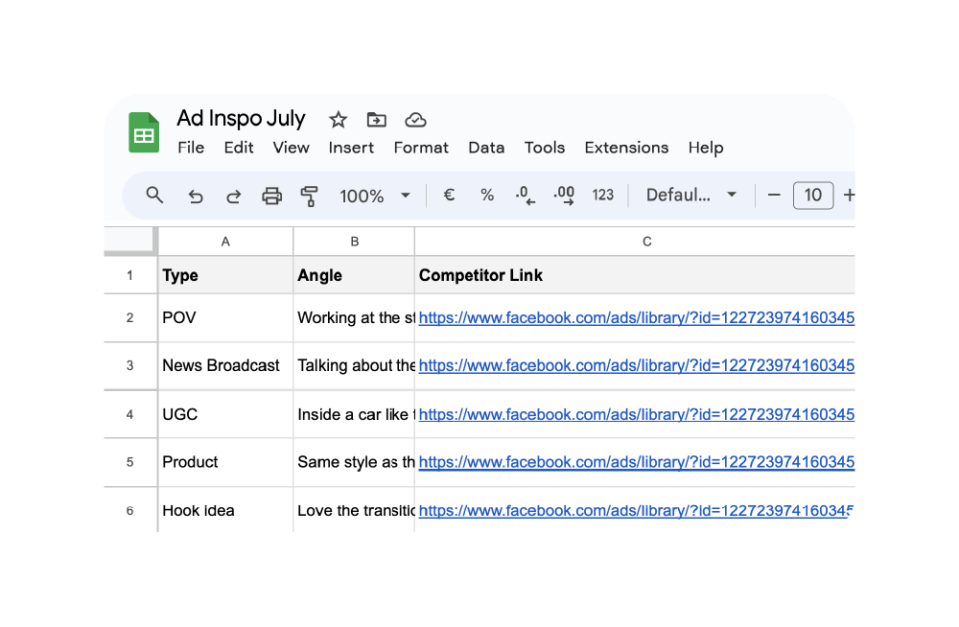Click the Google Sheets home icon
The height and width of the screenshot is (627, 959).
click(x=144, y=132)
